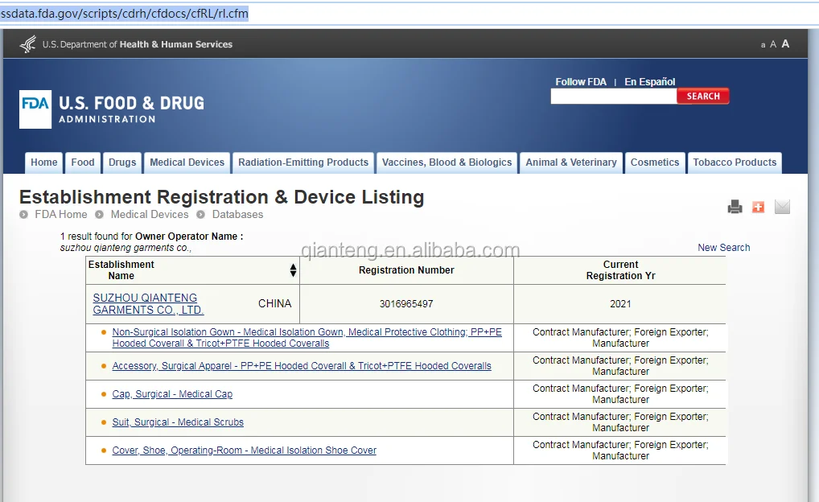Image resolution: width=819 pixels, height=502 pixels.
Task: Open Accessory, Surgical Apparel listing
Action: 302,366
